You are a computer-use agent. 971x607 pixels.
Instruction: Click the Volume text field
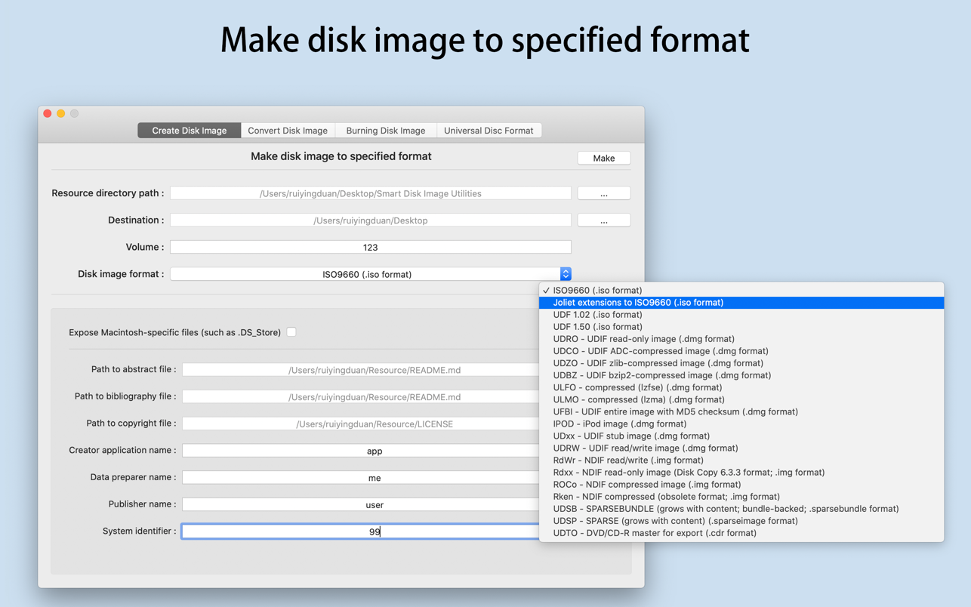click(x=370, y=248)
